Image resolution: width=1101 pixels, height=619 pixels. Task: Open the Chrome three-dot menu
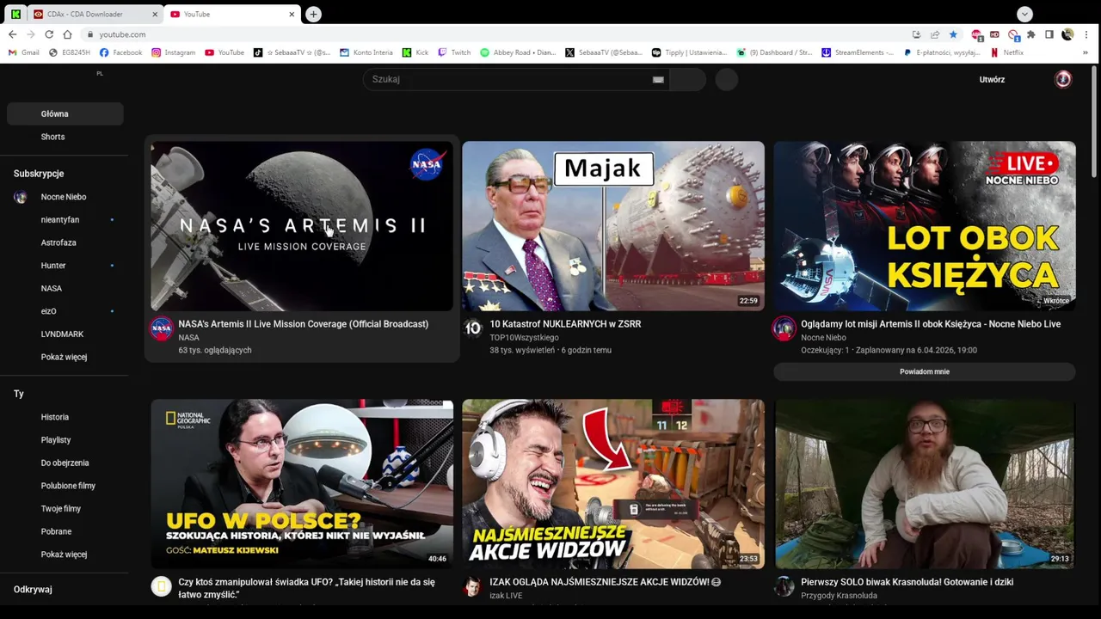coord(1086,34)
